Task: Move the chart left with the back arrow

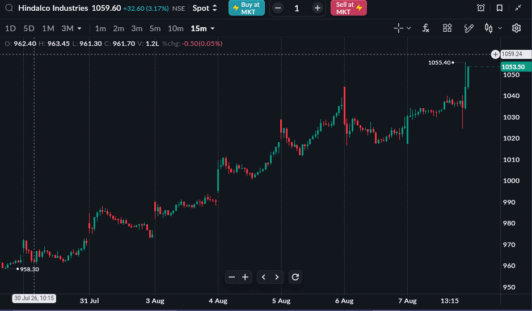Action: [264, 277]
